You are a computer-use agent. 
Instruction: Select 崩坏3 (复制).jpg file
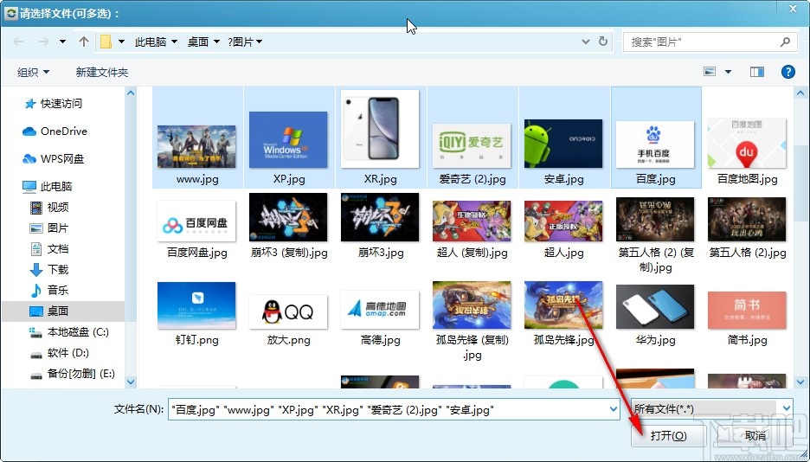(288, 226)
